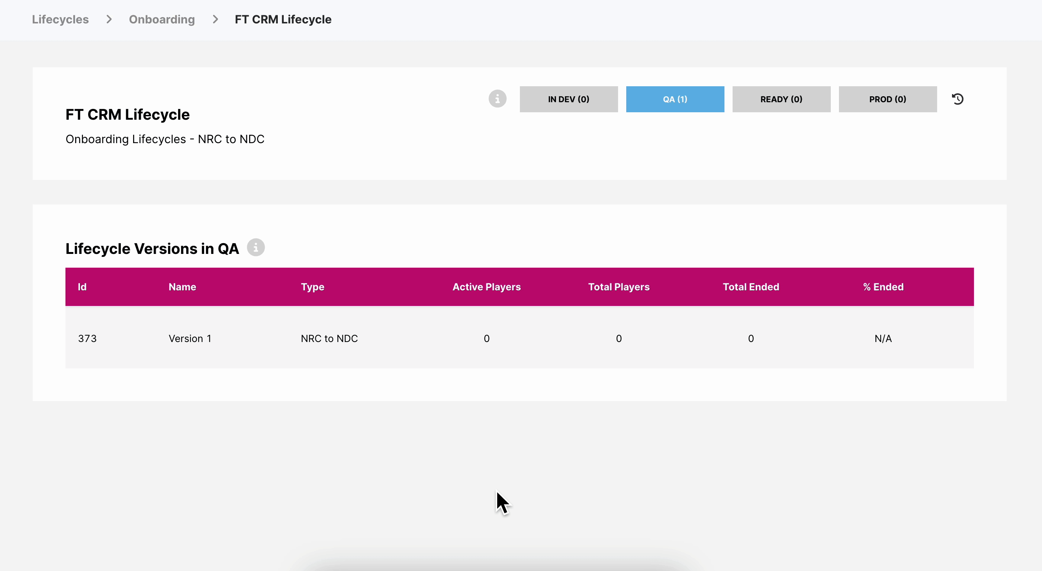Show the PROD (0) tab
The width and height of the screenshot is (1042, 571).
click(x=887, y=99)
